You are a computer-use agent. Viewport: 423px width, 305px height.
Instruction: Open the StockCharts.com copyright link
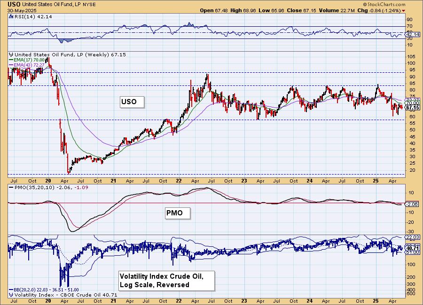click(384, 4)
